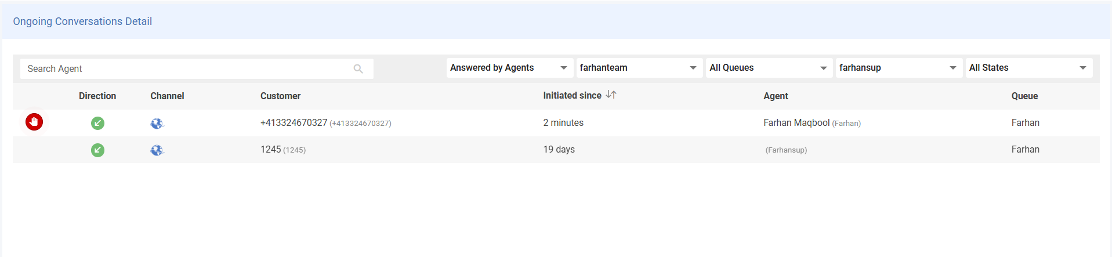Click the red hand stop icon
This screenshot has height=257, width=1112.
pyautogui.click(x=34, y=122)
